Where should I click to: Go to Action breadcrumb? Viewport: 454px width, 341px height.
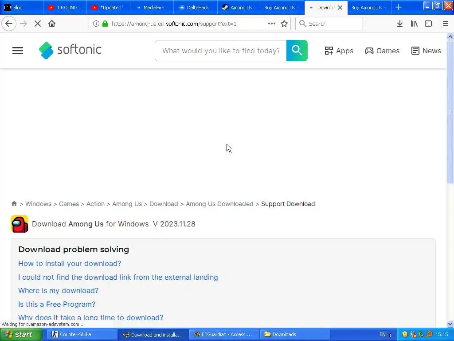[96, 204]
